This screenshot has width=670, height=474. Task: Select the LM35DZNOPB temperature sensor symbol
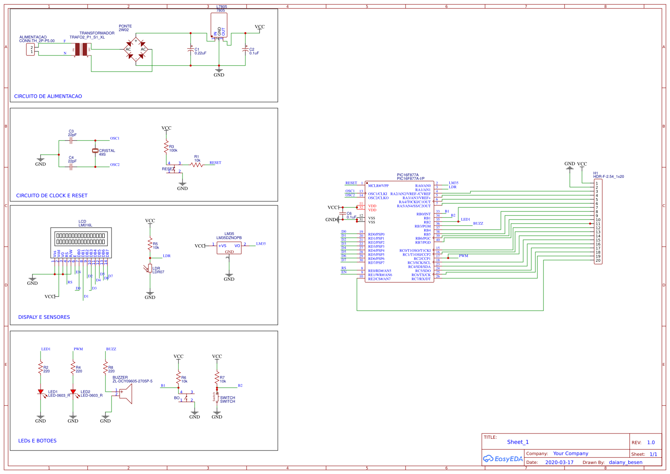click(x=230, y=247)
